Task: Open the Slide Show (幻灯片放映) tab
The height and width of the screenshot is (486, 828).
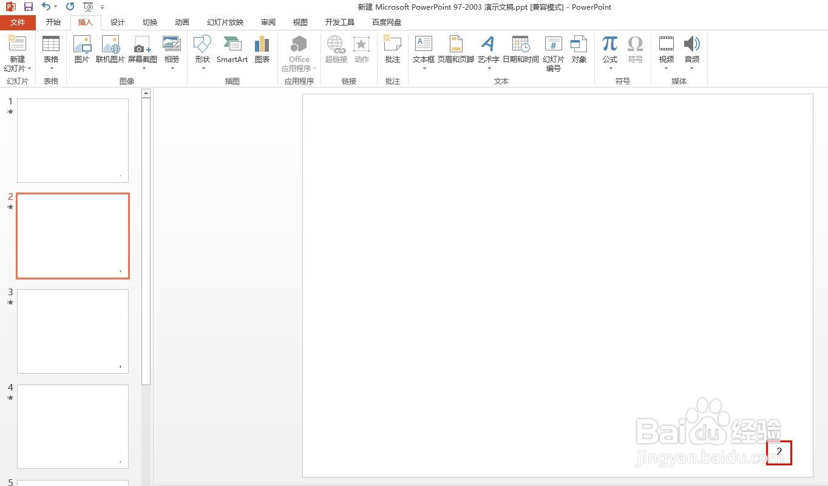Action: click(x=225, y=22)
